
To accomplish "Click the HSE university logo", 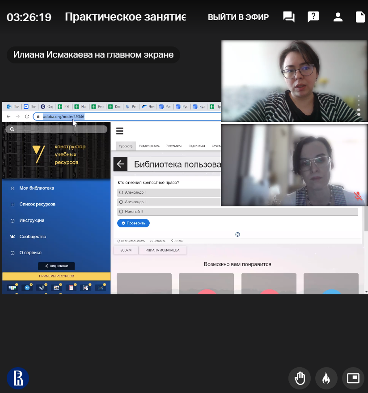I will tap(18, 378).
